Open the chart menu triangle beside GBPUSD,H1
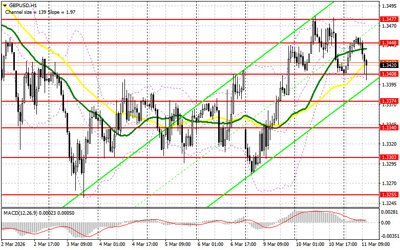Image resolution: width=400 pixels, height=250 pixels. [x=5, y=5]
